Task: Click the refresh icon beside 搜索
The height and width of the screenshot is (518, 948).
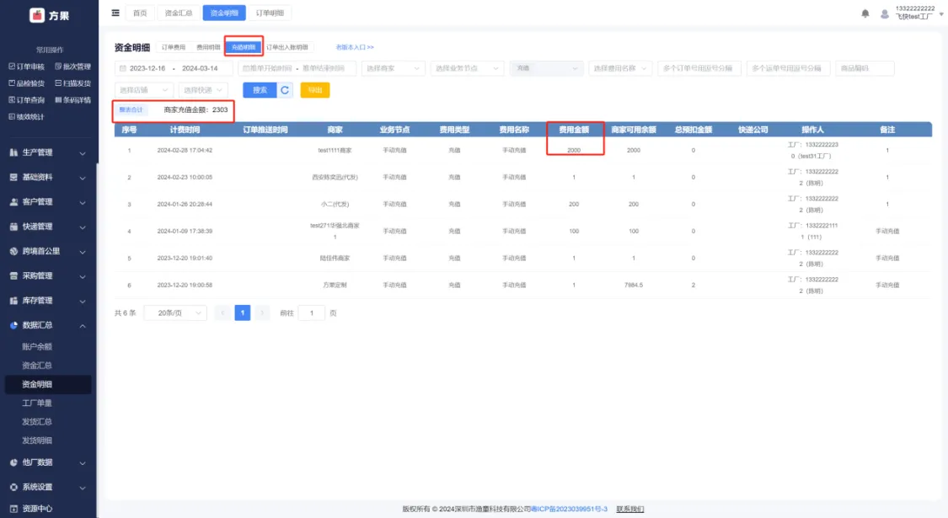Action: (285, 90)
